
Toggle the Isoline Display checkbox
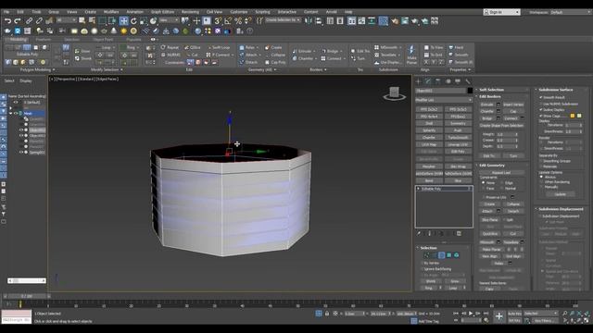541,110
